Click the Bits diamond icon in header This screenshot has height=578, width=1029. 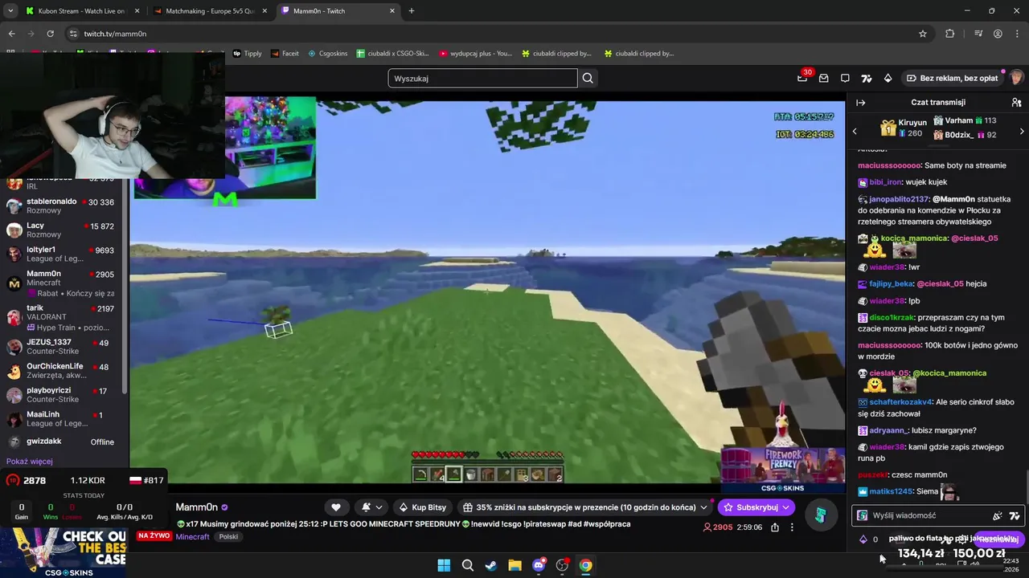pyautogui.click(x=888, y=78)
